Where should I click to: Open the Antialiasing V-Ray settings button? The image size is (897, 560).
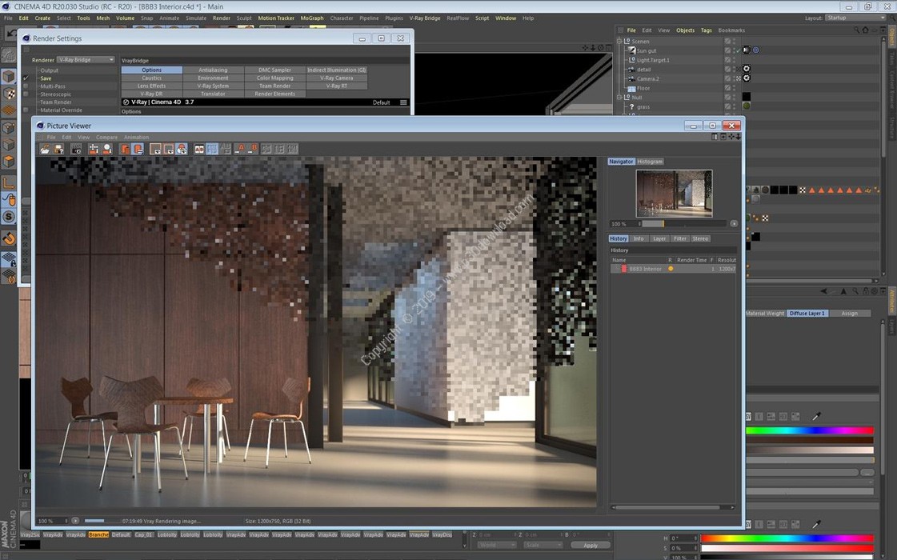213,70
